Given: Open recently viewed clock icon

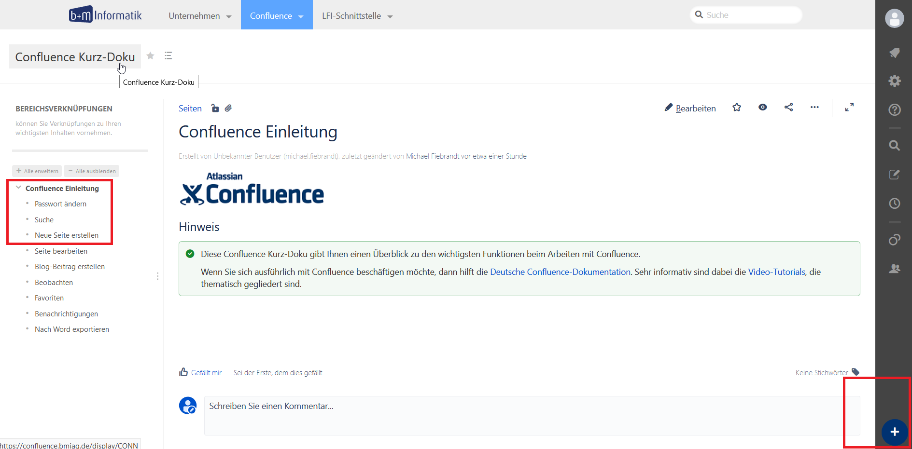Looking at the screenshot, I should point(894,203).
